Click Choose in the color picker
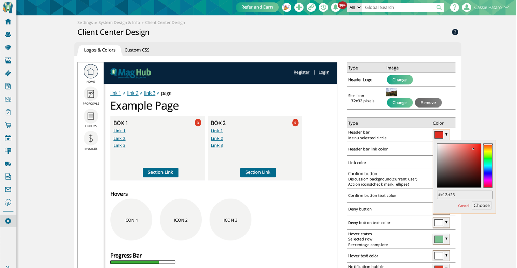 click(482, 205)
